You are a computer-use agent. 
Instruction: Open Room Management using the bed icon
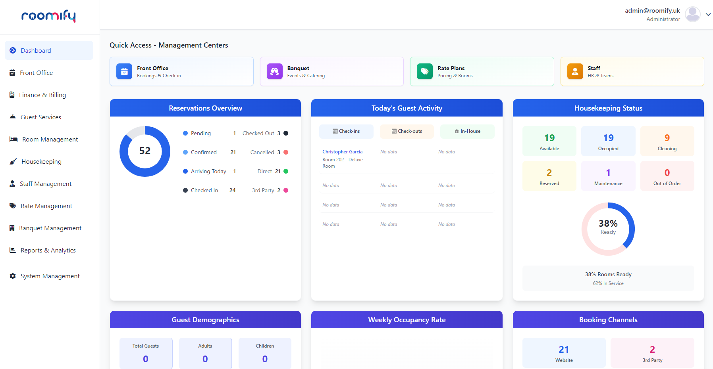tap(13, 139)
